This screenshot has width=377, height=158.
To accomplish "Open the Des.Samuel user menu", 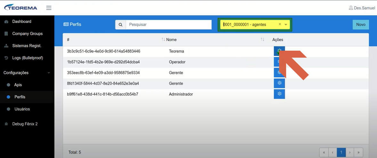I will point(362,8).
